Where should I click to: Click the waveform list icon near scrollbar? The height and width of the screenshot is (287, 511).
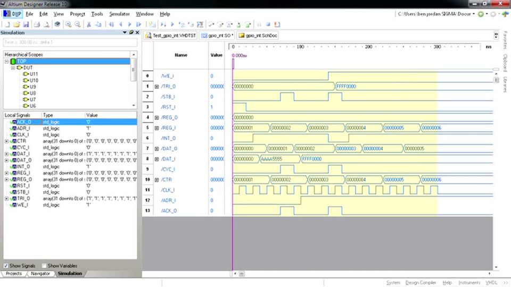click(x=496, y=80)
